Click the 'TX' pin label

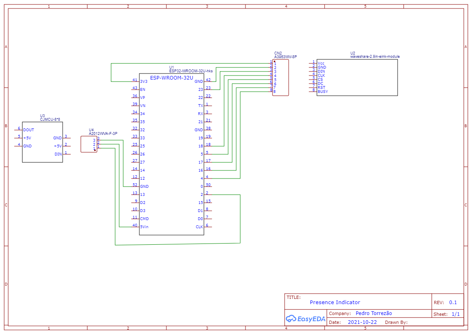[201, 106]
